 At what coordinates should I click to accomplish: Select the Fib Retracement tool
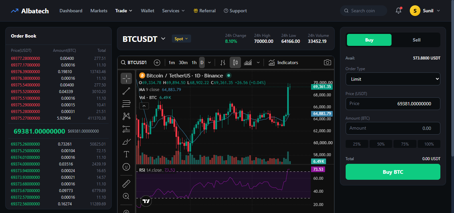point(126,104)
